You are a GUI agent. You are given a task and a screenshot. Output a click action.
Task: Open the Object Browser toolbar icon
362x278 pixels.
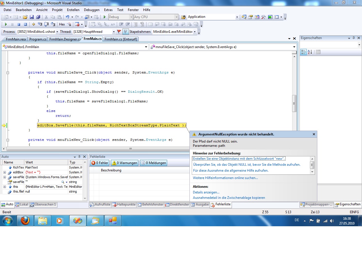(257, 17)
